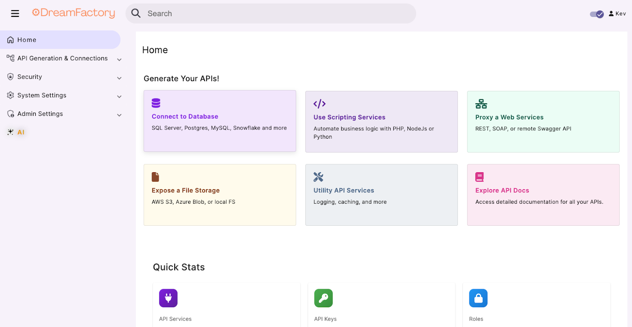Click the 'Access detailed documentation' description text
Screen dimensions: 632x327
tap(539, 202)
